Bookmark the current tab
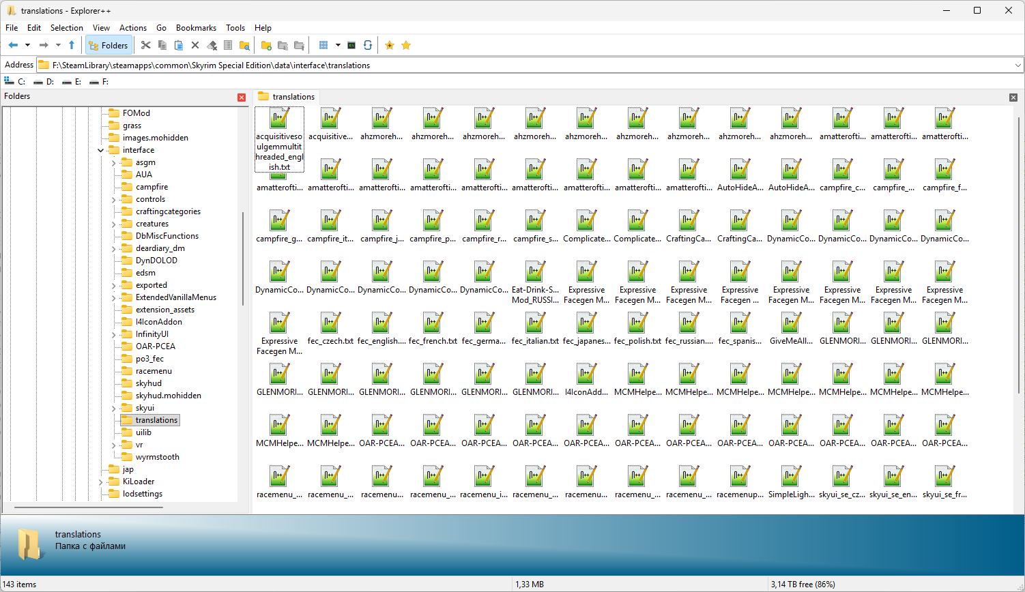This screenshot has width=1025, height=592. tap(390, 45)
